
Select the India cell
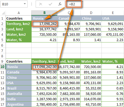point(18,99)
